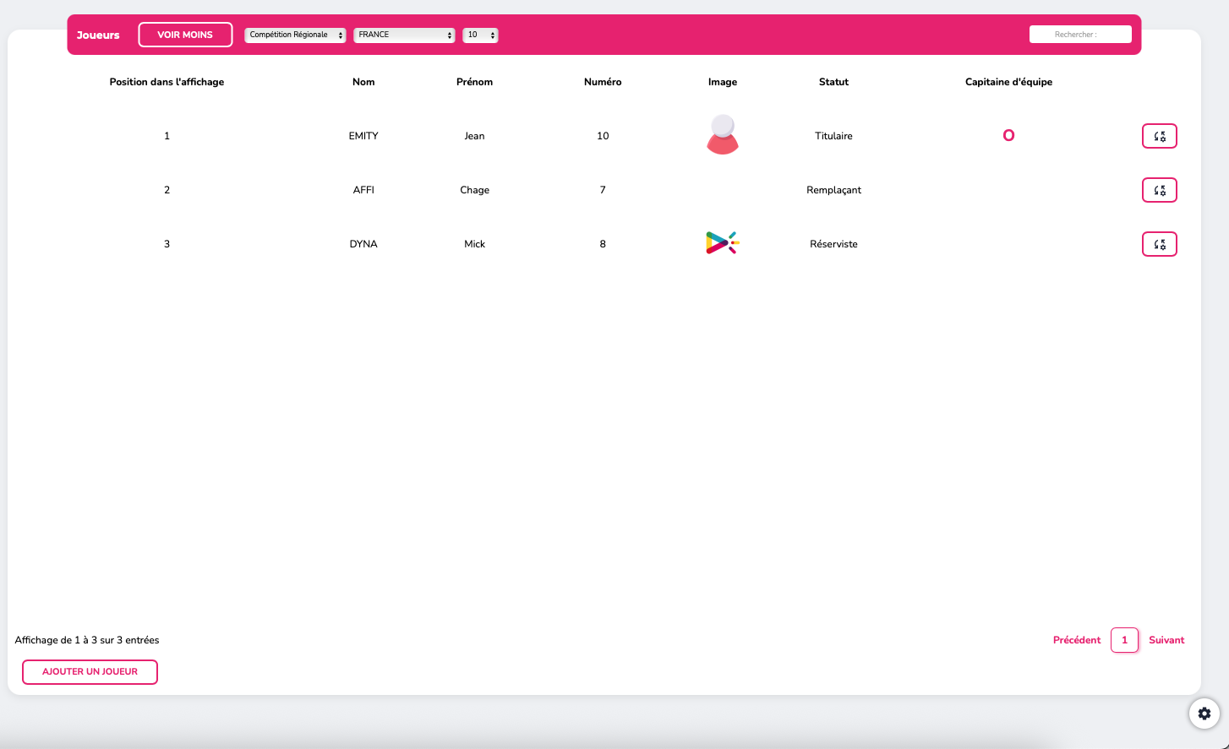Screen dimensions: 1229x749
Task: Click the edit icon for player EMITY
Action: tap(1159, 136)
